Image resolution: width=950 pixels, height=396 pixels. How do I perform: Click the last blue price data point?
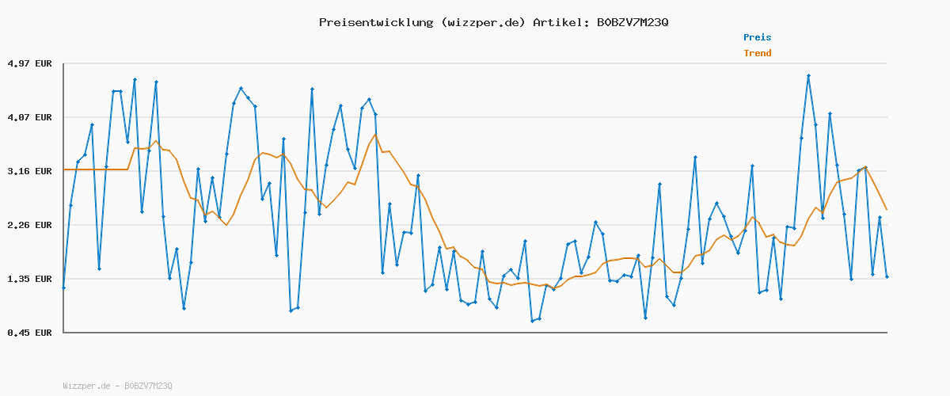tap(887, 277)
